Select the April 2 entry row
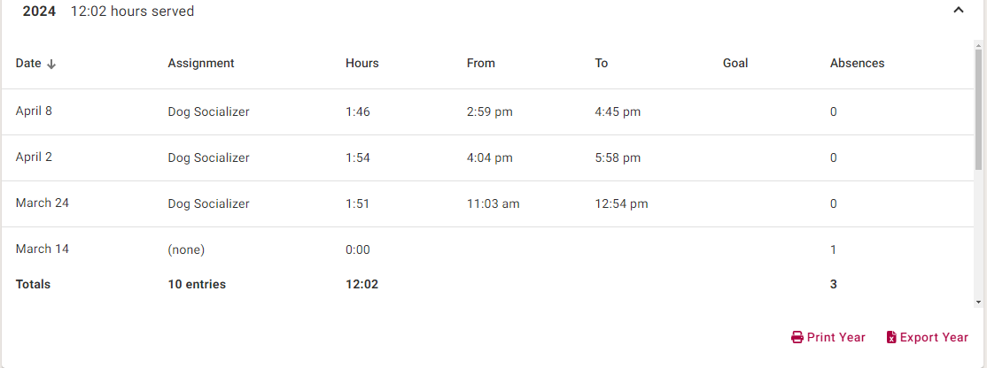 [x=34, y=157]
